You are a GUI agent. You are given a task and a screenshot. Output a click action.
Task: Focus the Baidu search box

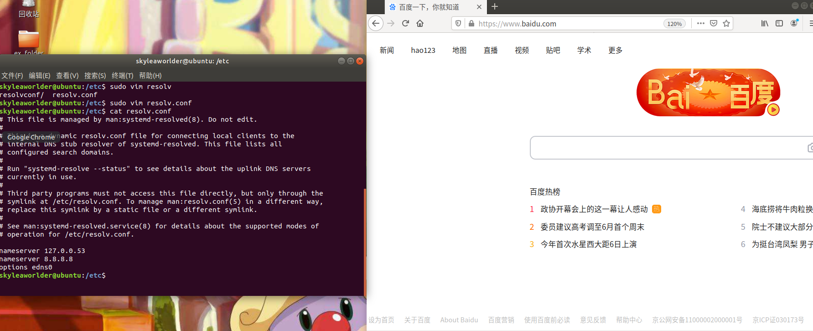(x=671, y=148)
